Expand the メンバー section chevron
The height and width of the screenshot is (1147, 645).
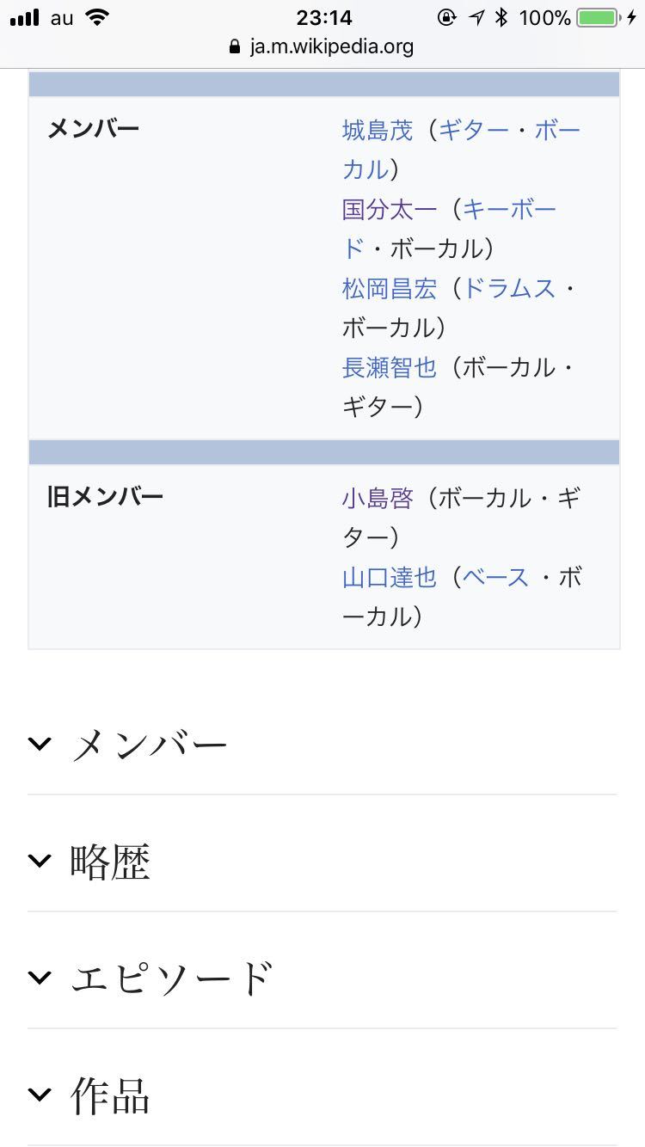pyautogui.click(x=40, y=744)
